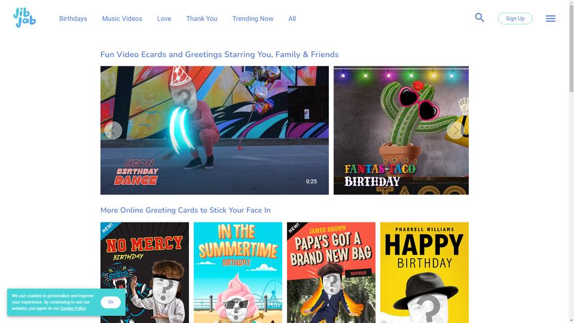Image resolution: width=574 pixels, height=323 pixels.
Task: Open Trending Now in navigation
Action: (x=252, y=19)
